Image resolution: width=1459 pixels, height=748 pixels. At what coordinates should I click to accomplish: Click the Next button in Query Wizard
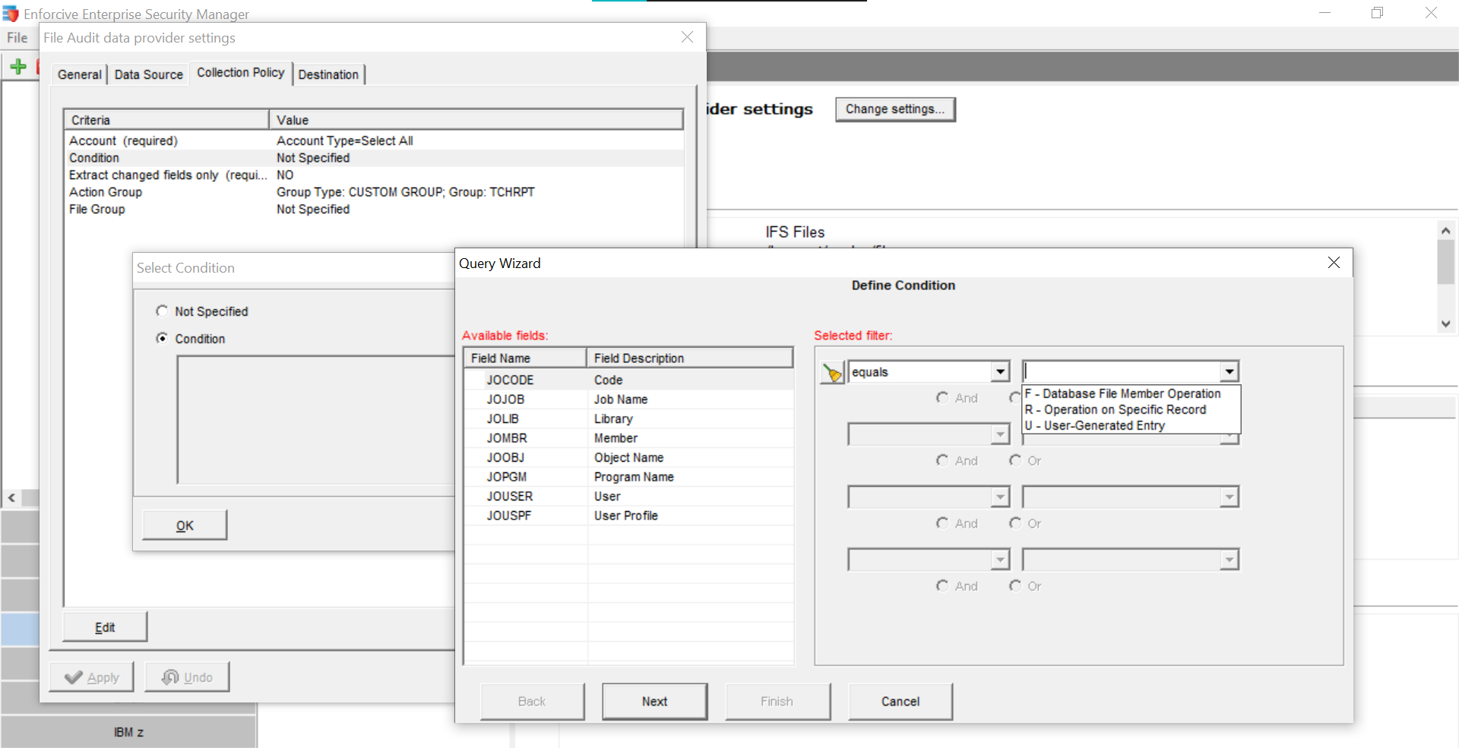point(654,701)
